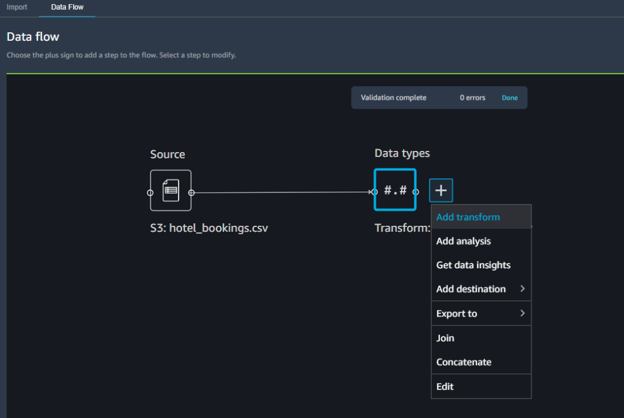Viewport: 624px width, 418px height.
Task: Click the S3: hotel_bookings.csv label
Action: [x=209, y=228]
